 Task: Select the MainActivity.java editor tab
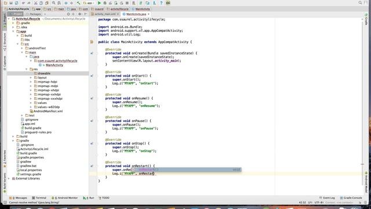pos(136,14)
